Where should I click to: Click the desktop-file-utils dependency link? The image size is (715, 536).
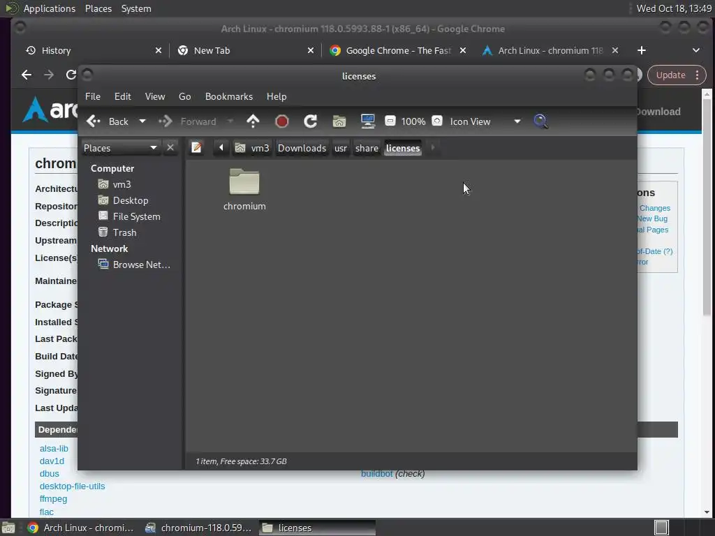[72, 486]
